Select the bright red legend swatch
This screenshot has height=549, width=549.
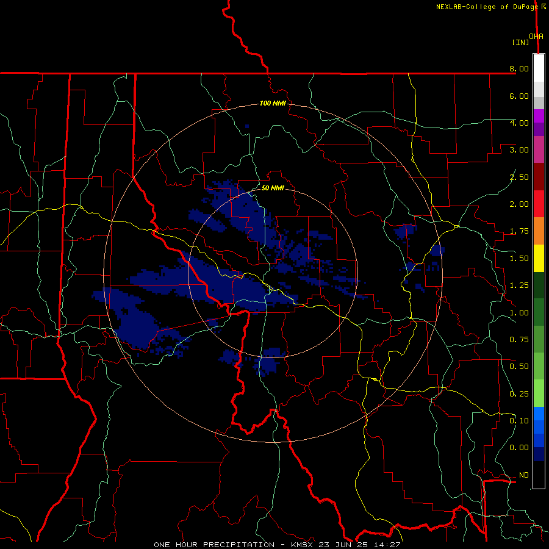[539, 204]
